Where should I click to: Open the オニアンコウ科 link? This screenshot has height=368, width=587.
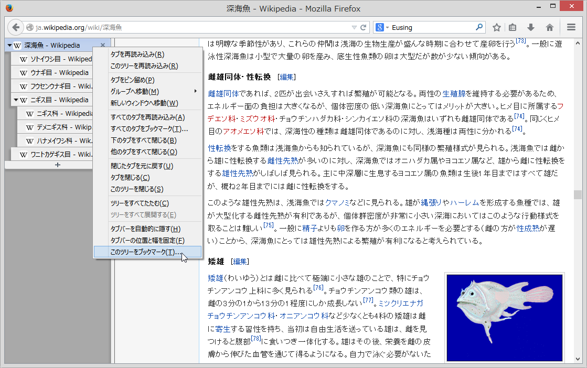coord(304,316)
